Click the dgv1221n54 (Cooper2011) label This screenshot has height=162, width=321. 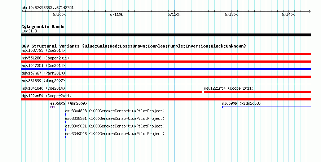tap(229, 88)
